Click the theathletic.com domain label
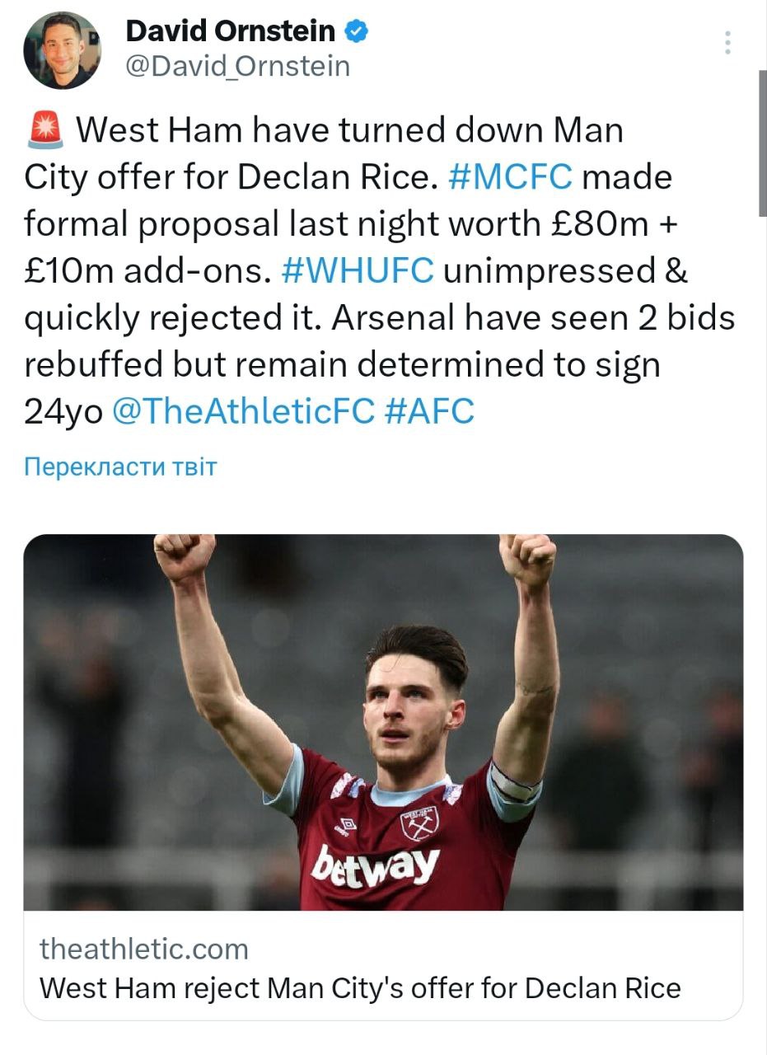 pyautogui.click(x=143, y=949)
